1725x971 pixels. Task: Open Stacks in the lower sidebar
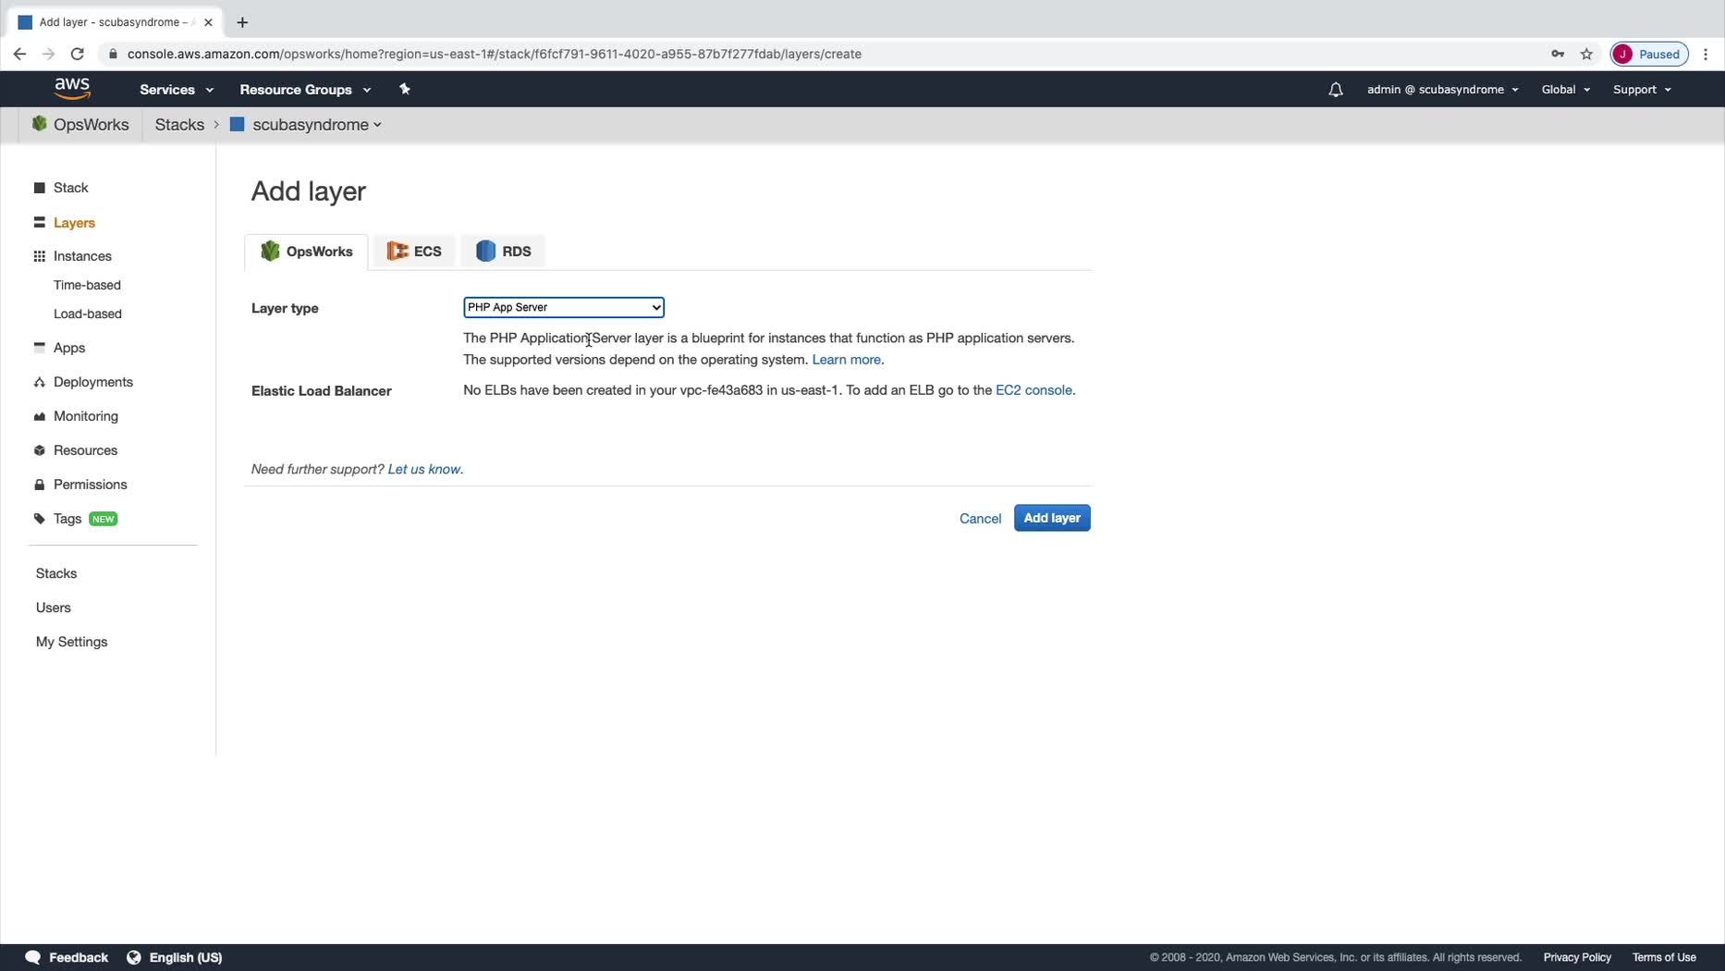(56, 573)
